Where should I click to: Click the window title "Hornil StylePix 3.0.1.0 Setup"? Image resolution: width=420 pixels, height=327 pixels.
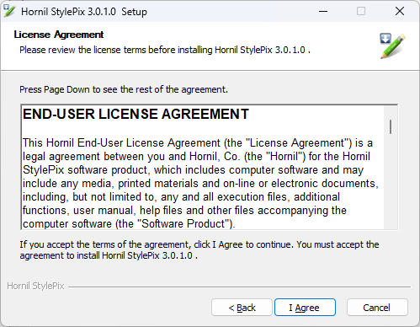coord(84,12)
